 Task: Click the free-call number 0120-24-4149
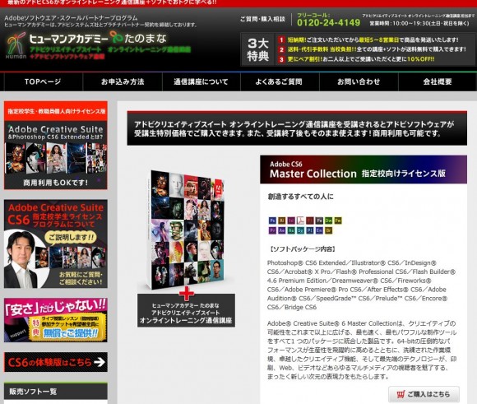[328, 22]
